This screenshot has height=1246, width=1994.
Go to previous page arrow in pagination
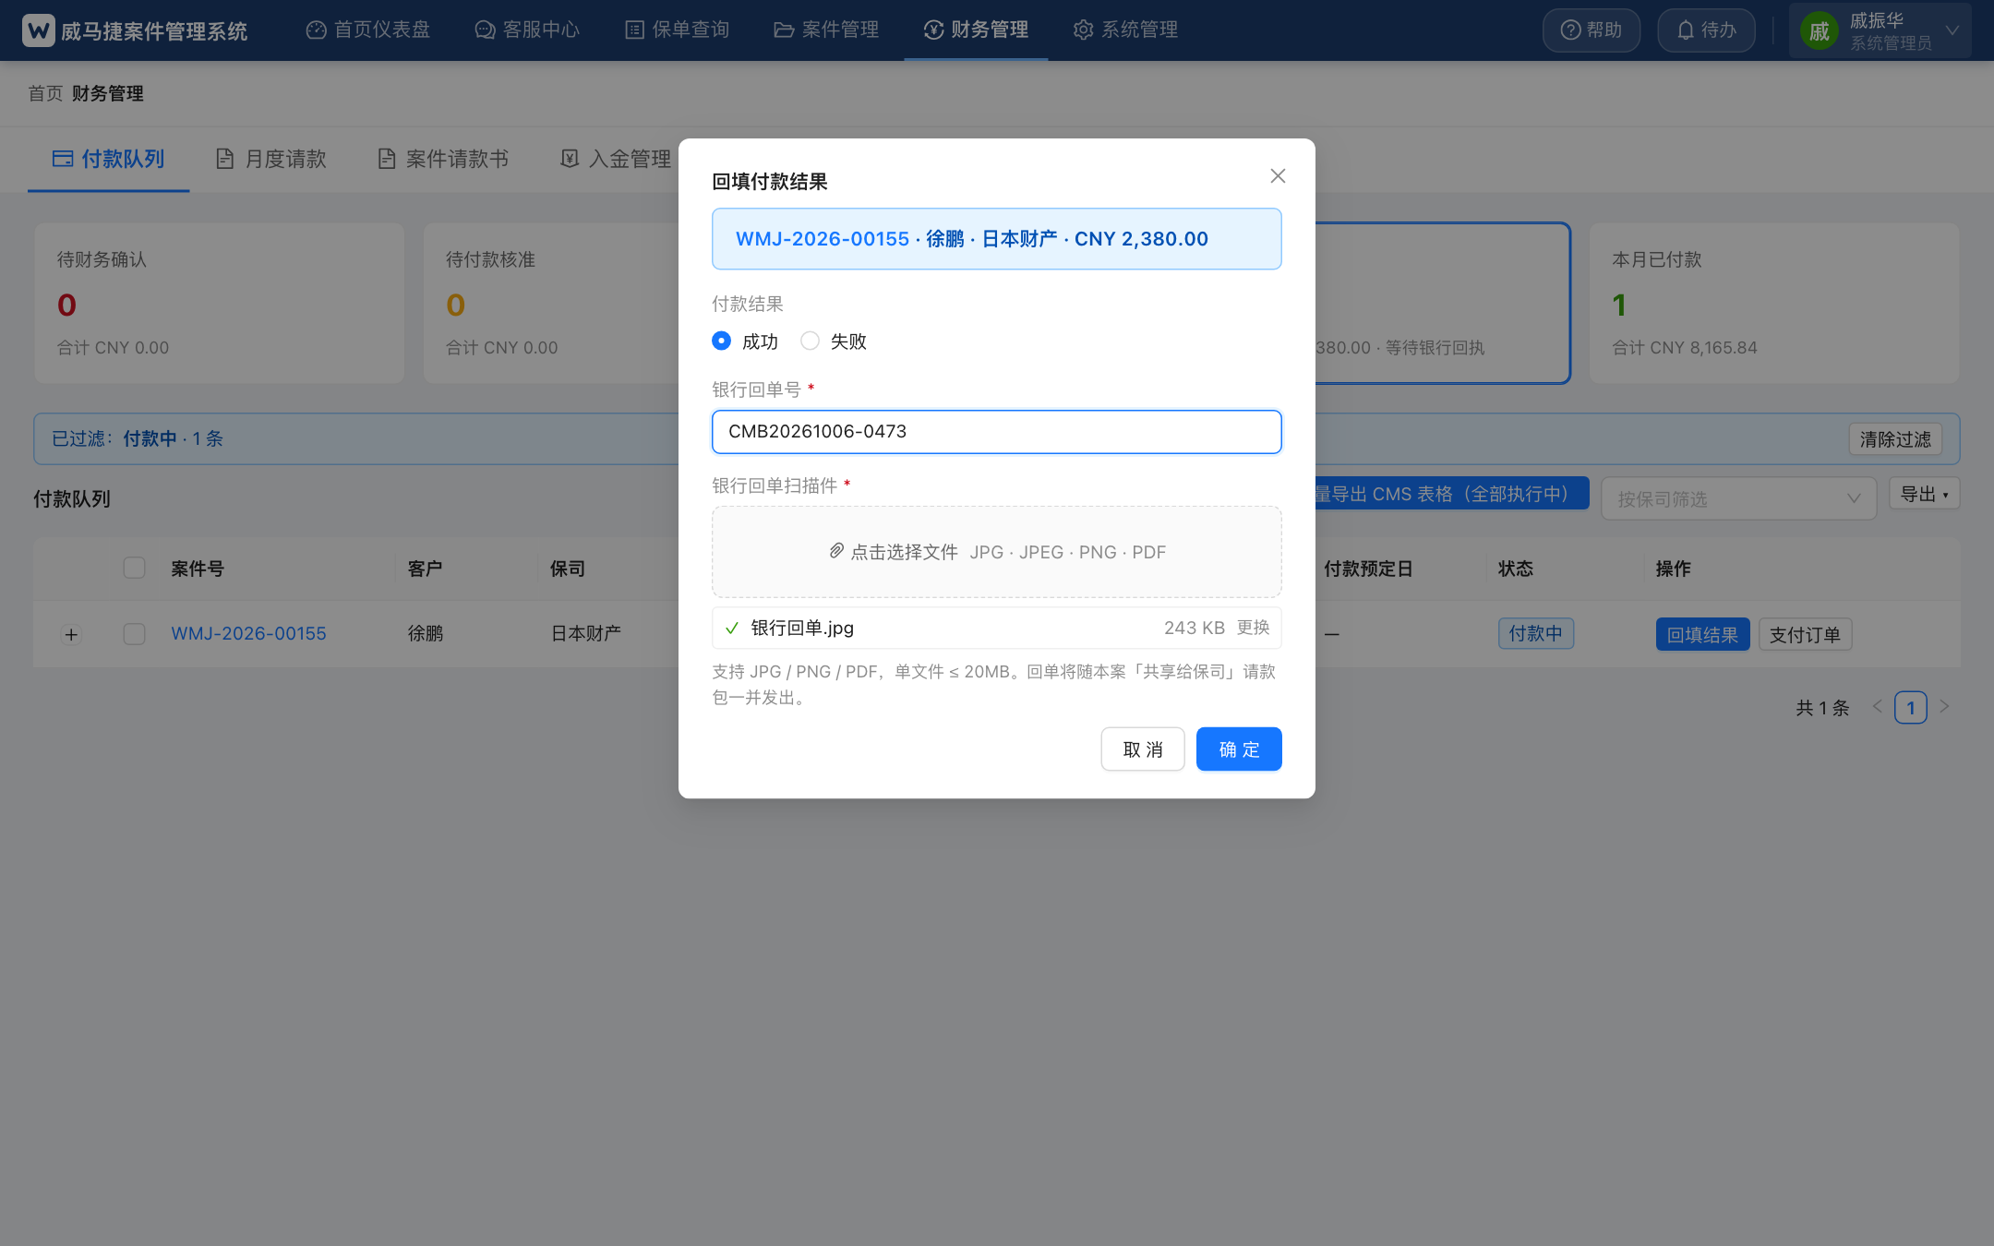1877,707
